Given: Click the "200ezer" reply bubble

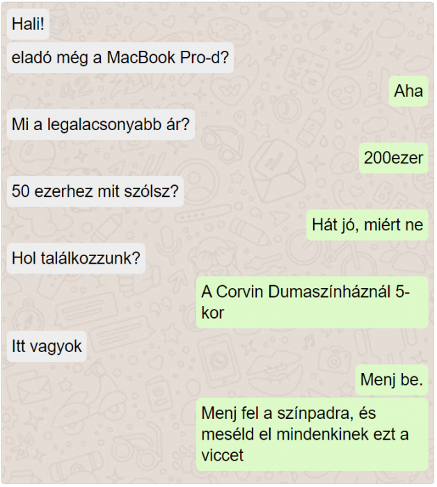Looking at the screenshot, I should [x=394, y=158].
